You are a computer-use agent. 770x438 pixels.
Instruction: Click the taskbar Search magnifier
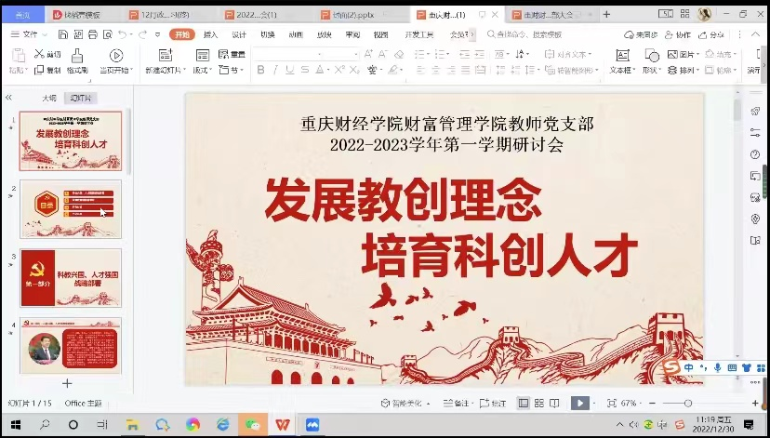[45, 424]
